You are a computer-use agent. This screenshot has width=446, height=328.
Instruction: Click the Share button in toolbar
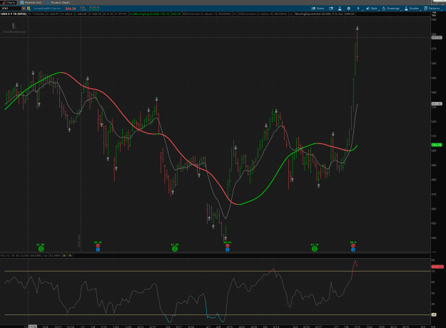(x=318, y=9)
